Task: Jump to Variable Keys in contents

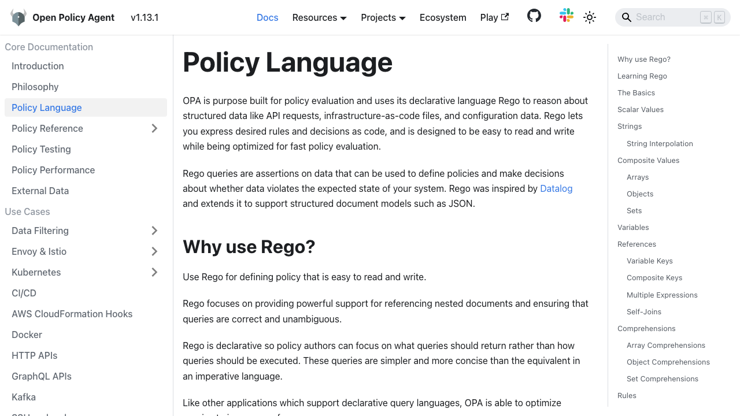Action: click(650, 261)
